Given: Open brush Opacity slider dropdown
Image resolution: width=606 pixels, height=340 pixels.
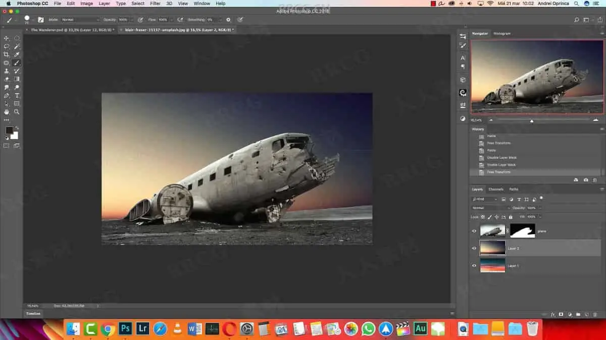Looking at the screenshot, I should coord(132,20).
